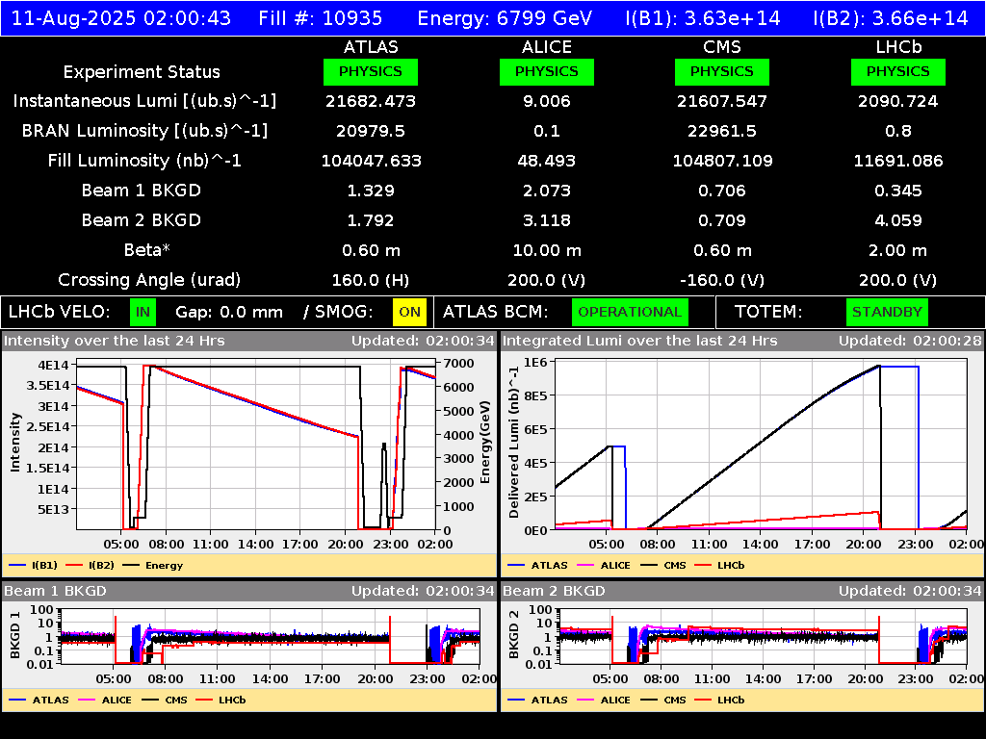The height and width of the screenshot is (739, 986).
Task: Click the BRAN Luminosity row label
Action: click(144, 131)
